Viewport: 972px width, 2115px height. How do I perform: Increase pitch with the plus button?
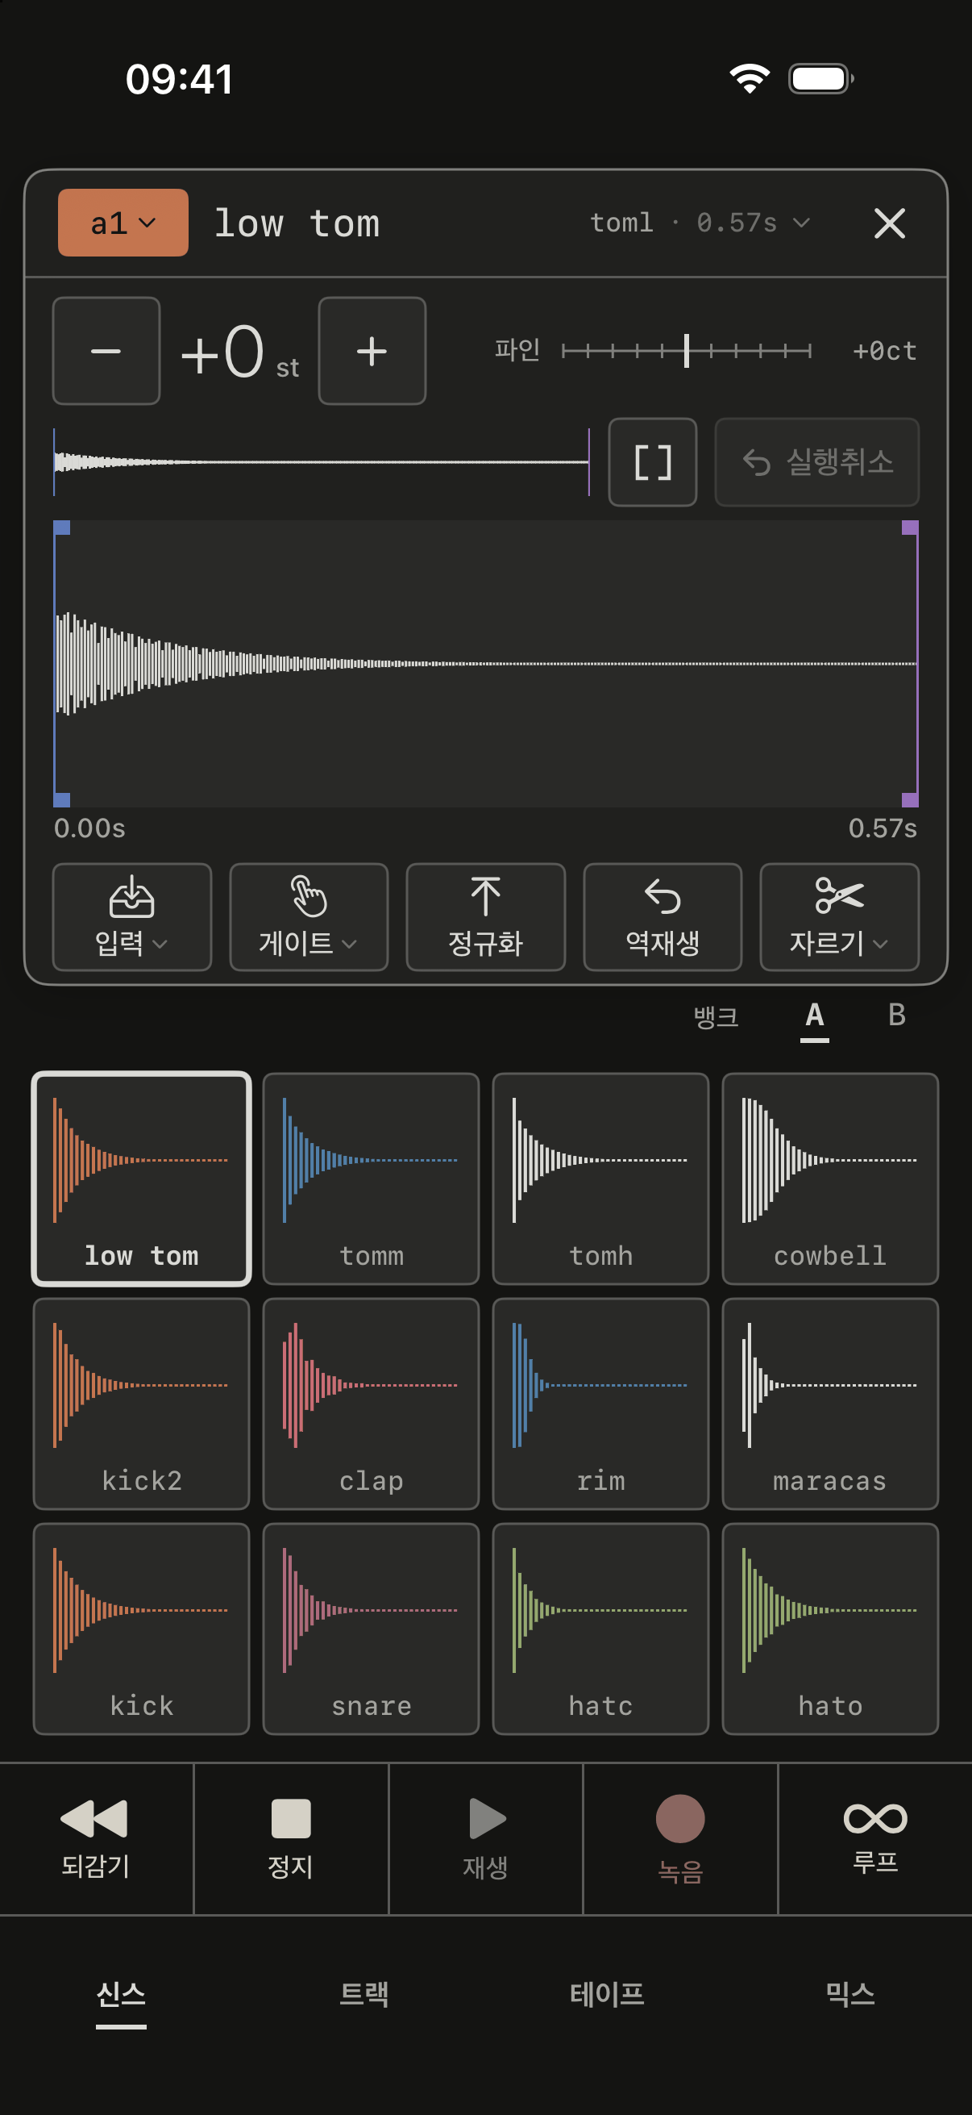click(372, 351)
